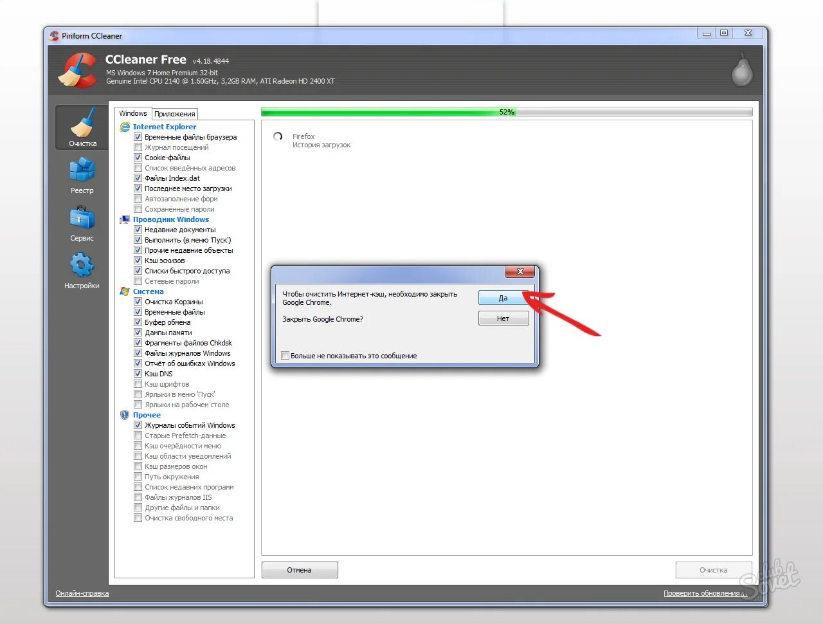Switch to the Приложения tab
Image resolution: width=823 pixels, height=624 pixels.
pyautogui.click(x=175, y=114)
